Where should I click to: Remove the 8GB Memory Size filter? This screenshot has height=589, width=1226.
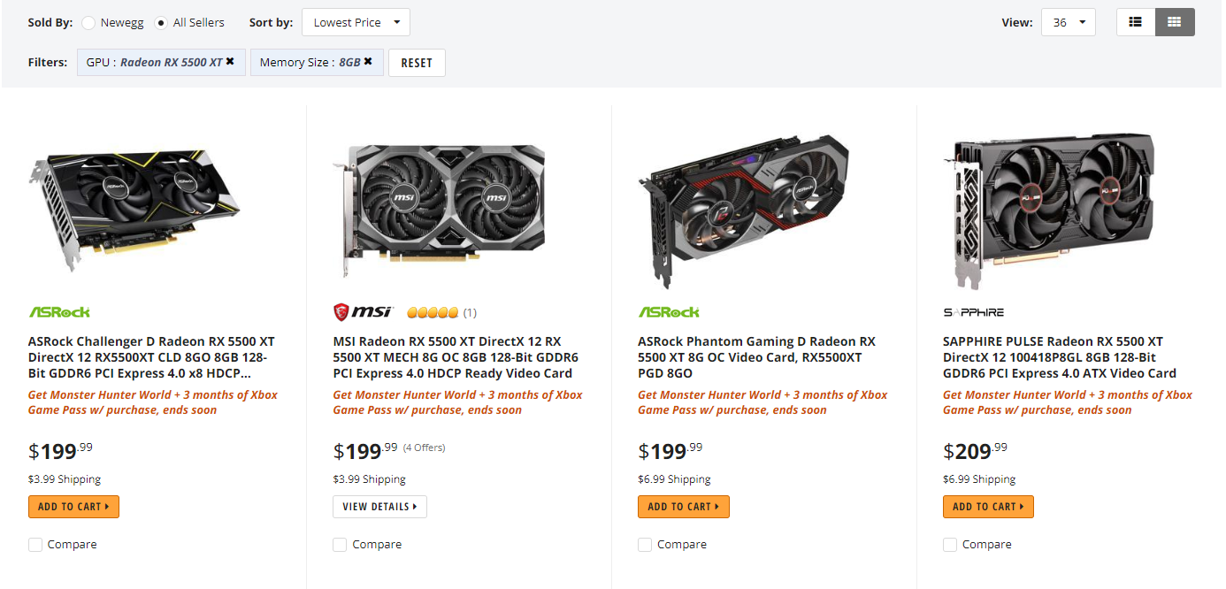click(368, 62)
